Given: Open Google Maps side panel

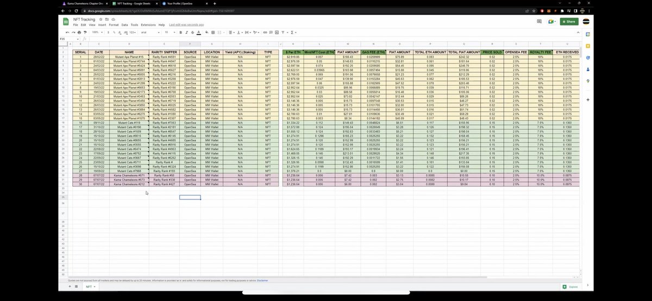Looking at the screenshot, I should click(587, 81).
